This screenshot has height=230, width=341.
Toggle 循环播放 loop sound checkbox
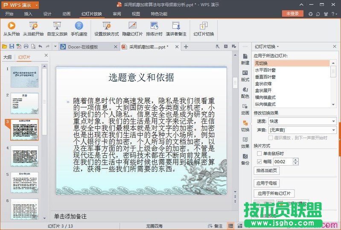coord(271,137)
